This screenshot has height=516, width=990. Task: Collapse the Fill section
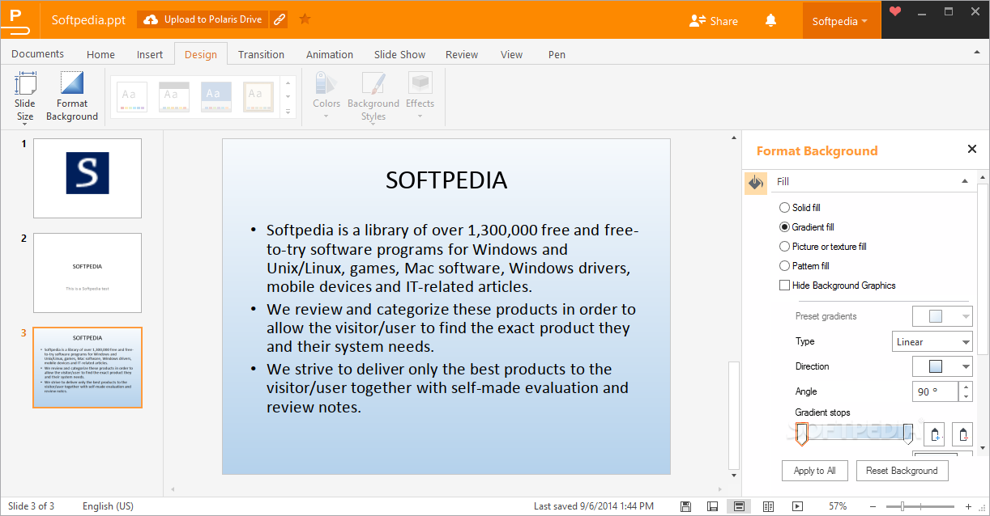(964, 182)
